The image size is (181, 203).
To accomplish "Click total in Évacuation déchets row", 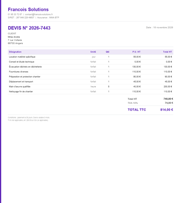I will point(168,67).
